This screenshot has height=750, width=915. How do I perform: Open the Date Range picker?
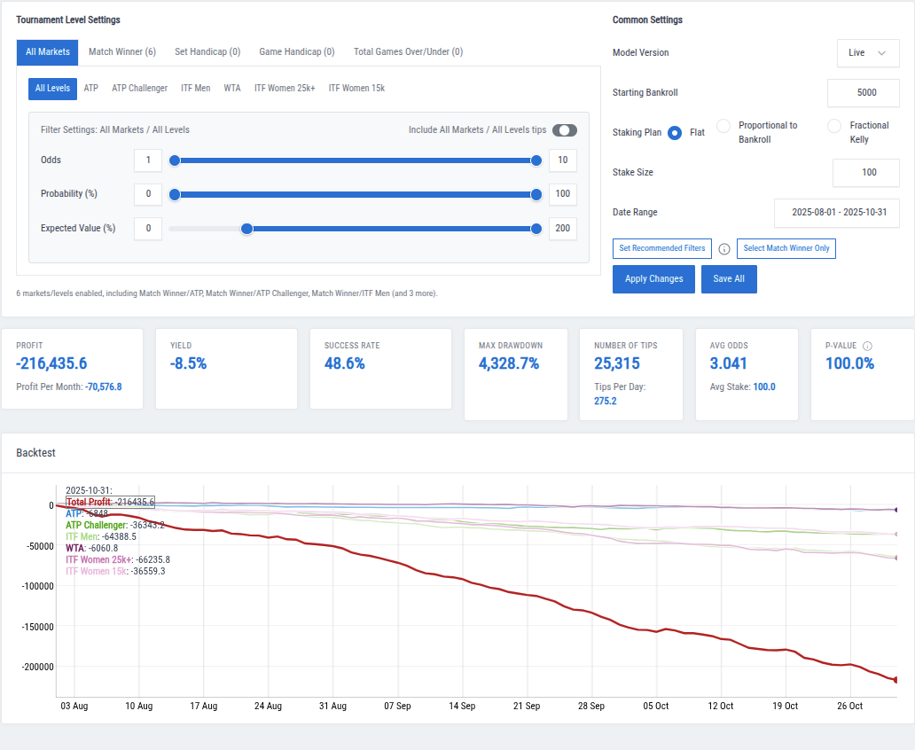(835, 213)
